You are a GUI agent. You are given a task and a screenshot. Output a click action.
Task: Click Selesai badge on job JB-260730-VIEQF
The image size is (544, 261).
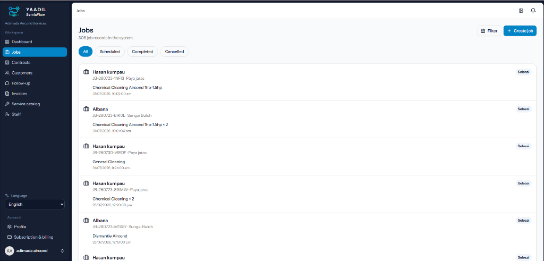[523, 146]
